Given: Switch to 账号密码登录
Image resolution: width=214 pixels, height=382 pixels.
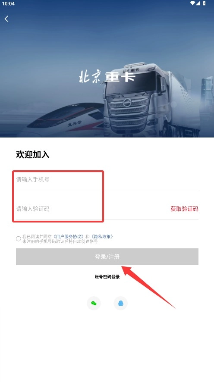Looking at the screenshot, I should tap(107, 277).
